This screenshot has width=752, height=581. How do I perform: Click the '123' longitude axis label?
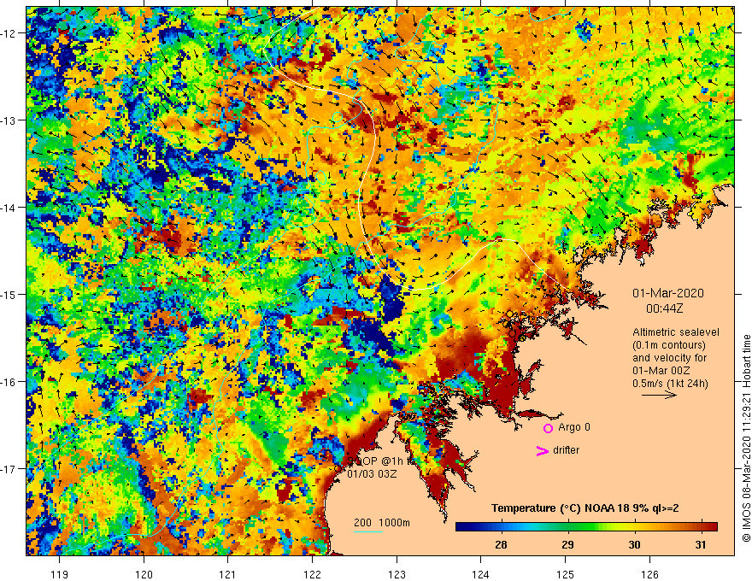coord(397,574)
